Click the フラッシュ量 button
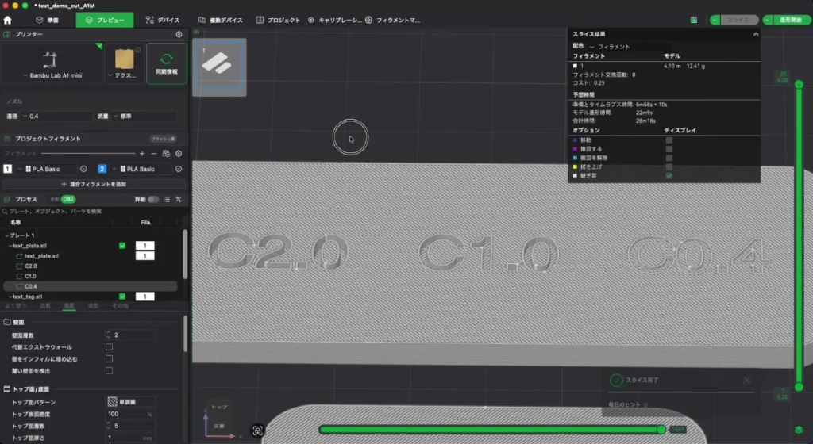Viewport: 813px width, 444px height. 163,139
